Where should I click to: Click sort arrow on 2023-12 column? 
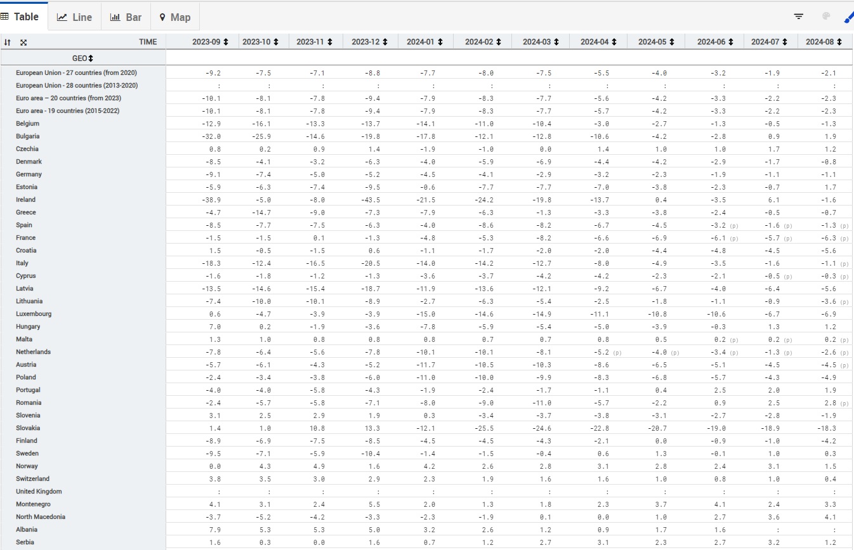tap(384, 42)
